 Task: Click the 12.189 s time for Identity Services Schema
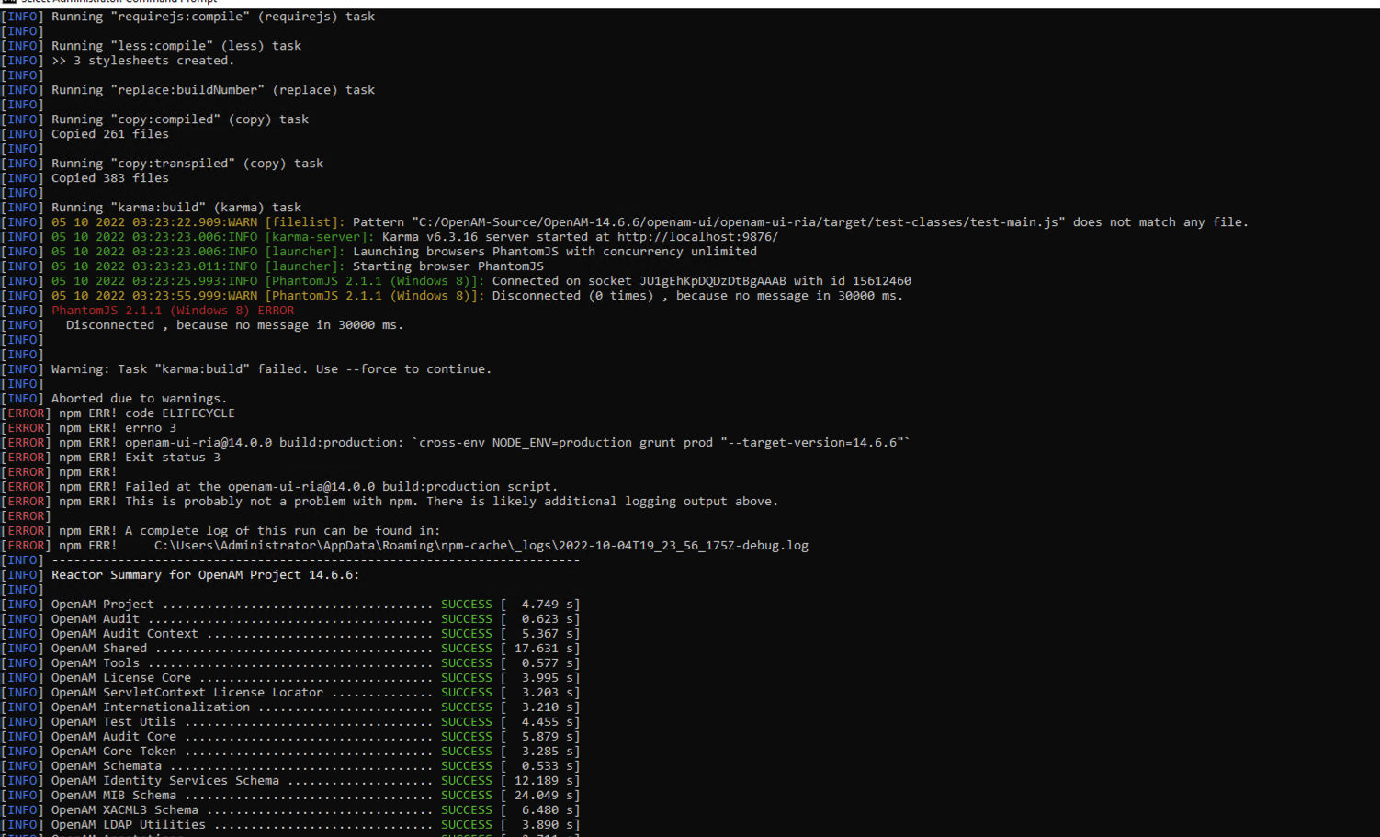pos(544,781)
